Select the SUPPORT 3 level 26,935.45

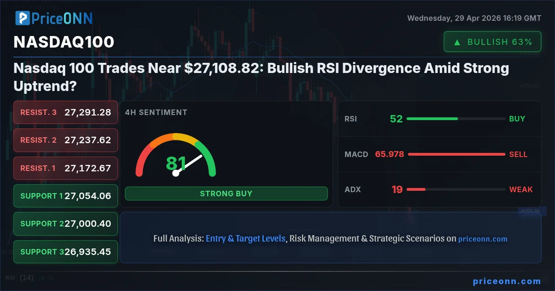pyautogui.click(x=66, y=252)
